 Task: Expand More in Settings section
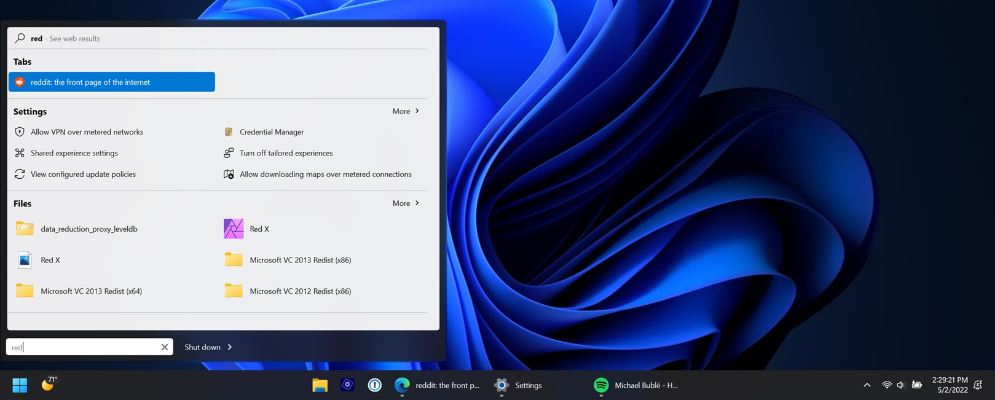pyautogui.click(x=406, y=111)
